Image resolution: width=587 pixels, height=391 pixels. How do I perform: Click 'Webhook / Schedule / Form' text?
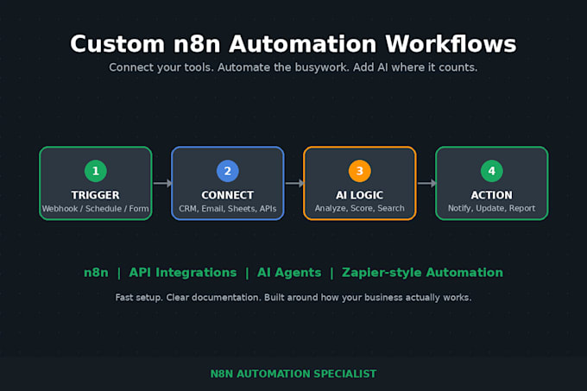point(96,209)
